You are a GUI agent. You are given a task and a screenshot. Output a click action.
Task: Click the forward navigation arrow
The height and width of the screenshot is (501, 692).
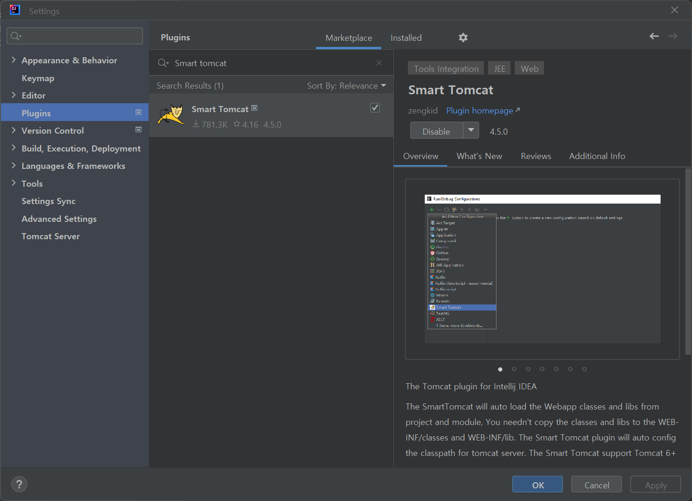(x=673, y=36)
